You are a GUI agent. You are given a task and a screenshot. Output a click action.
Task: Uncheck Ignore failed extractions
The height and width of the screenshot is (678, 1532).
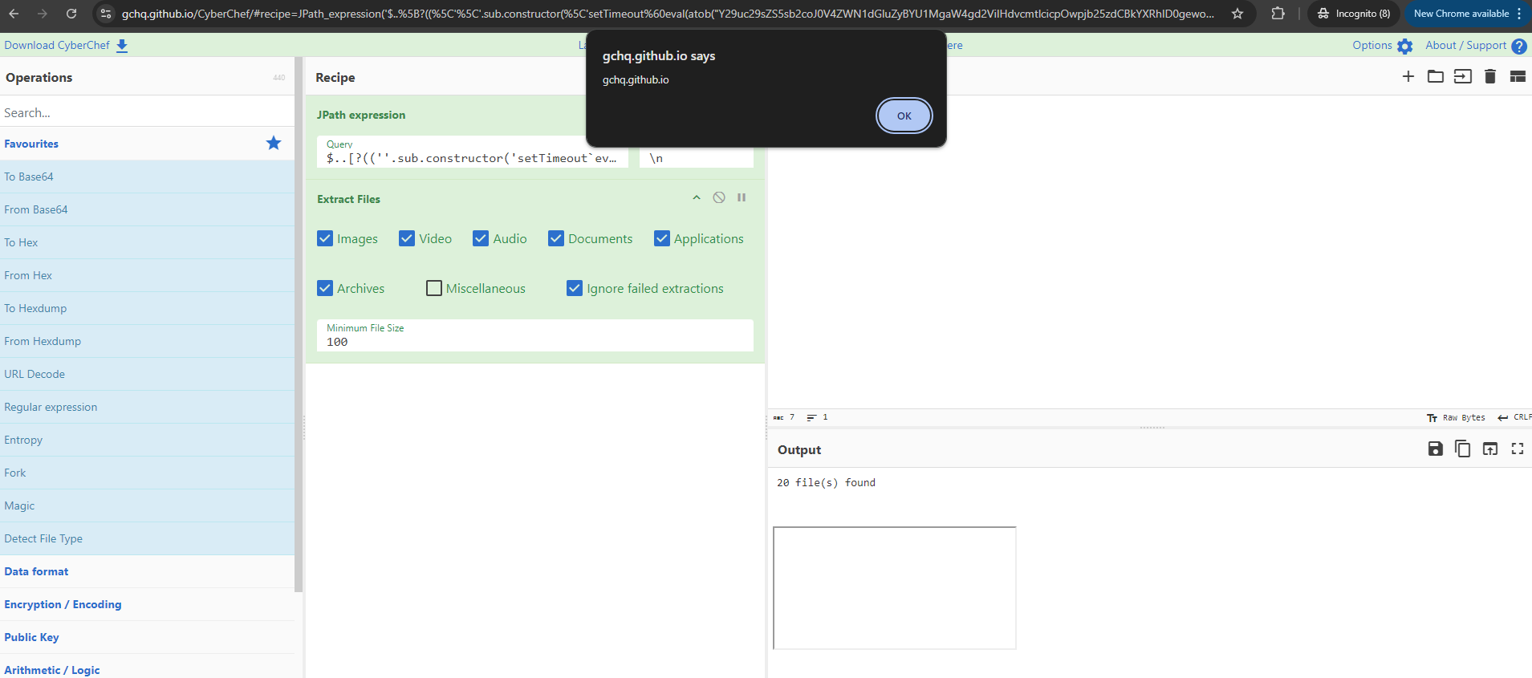click(x=575, y=288)
